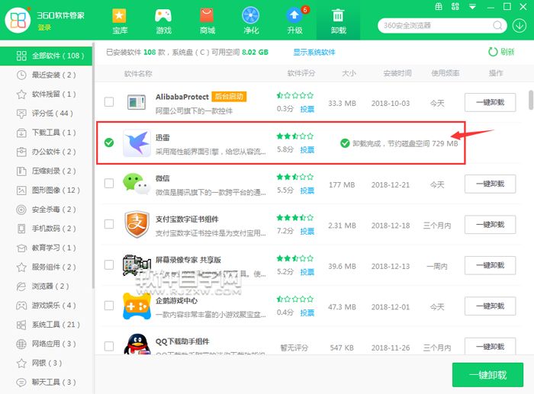Open the 游戏 gamepad icon tab
Image resolution: width=534 pixels, height=394 pixels.
pos(163,21)
